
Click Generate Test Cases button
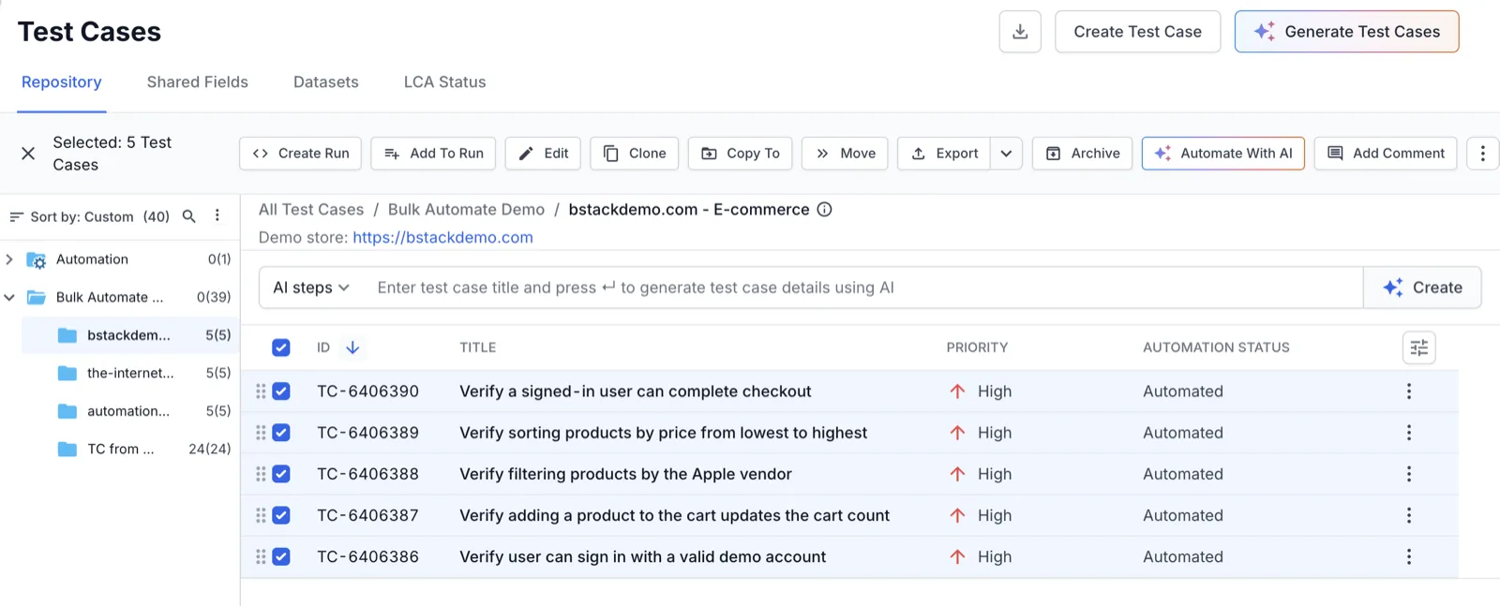[x=1346, y=32]
